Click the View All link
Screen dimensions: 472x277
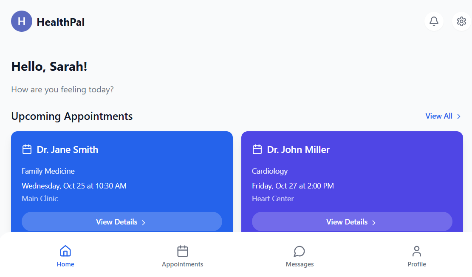click(x=439, y=116)
